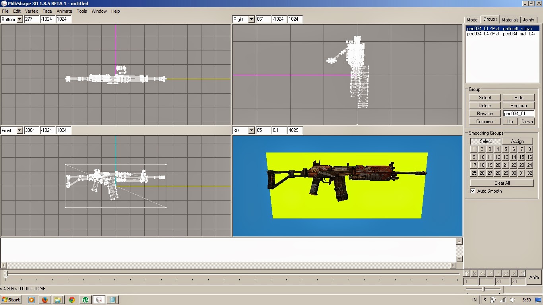Click the Show Desktop button
Viewport: 543px width, 305px height.
tap(538, 300)
